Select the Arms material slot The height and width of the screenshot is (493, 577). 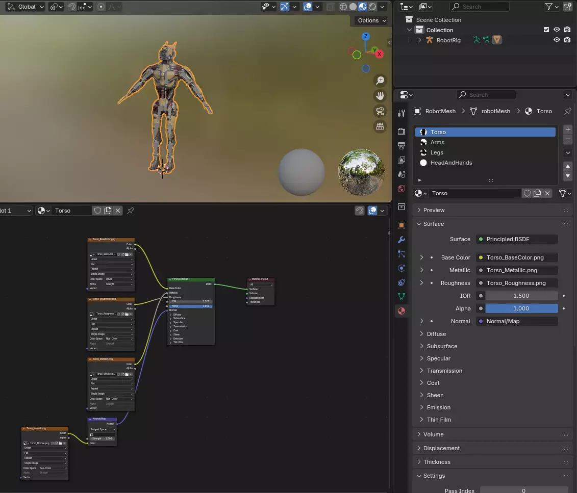485,142
